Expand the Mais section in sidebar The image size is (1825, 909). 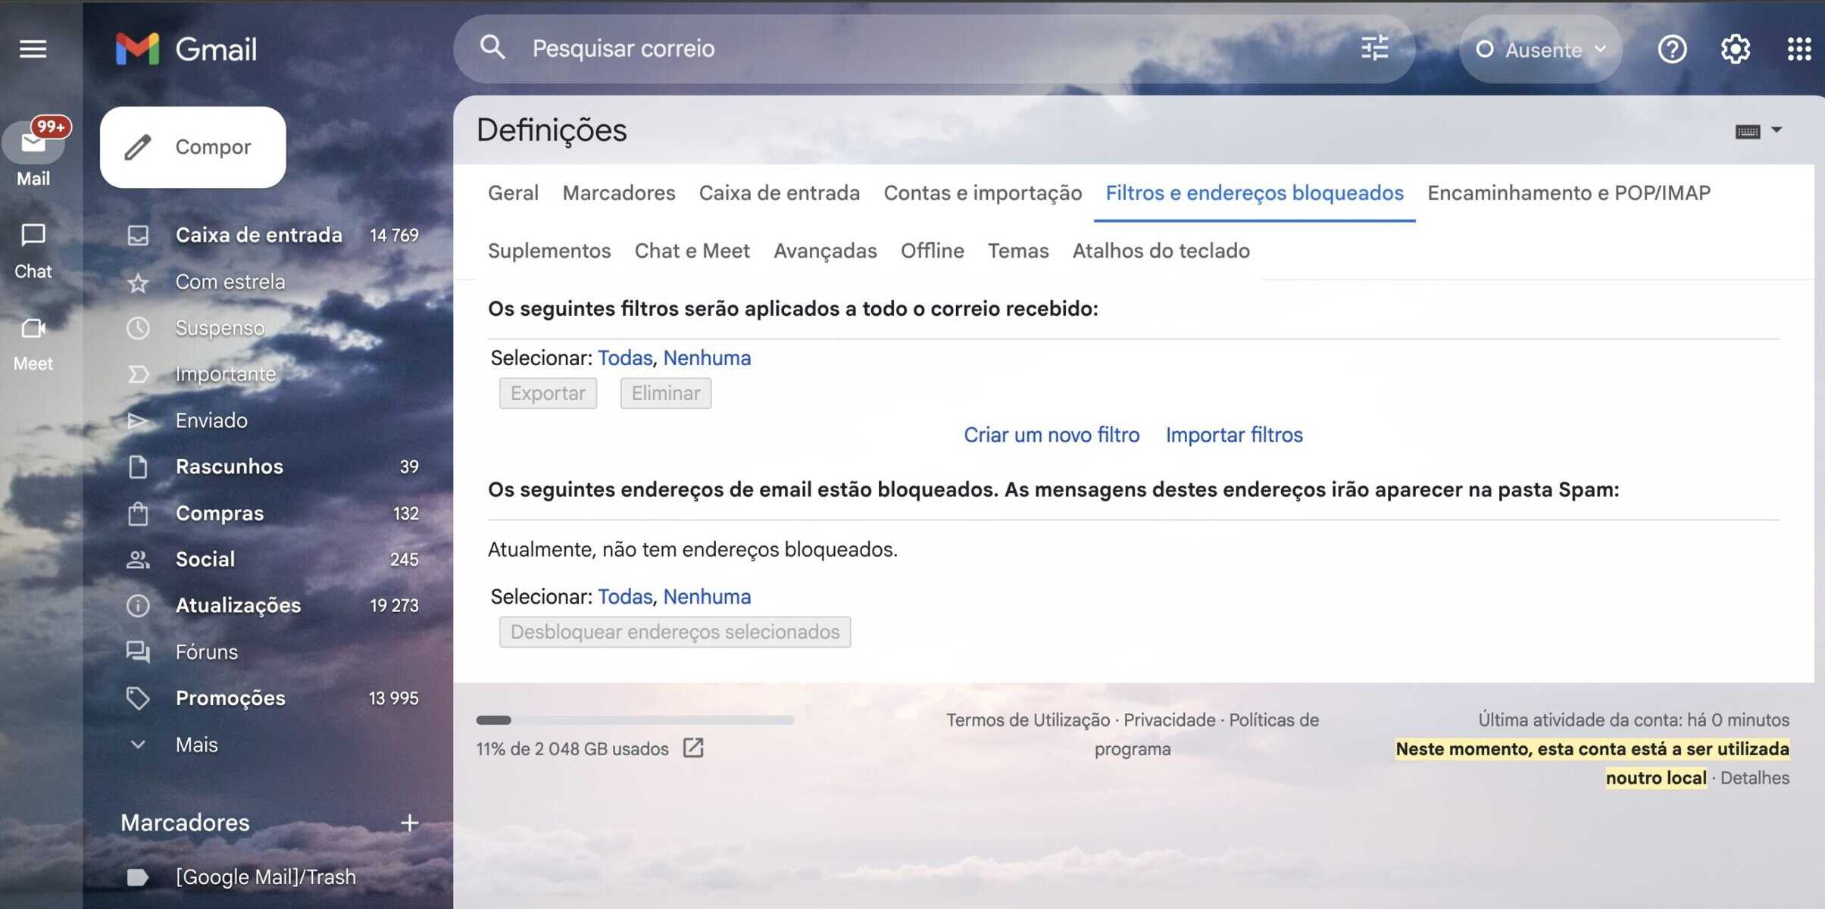[196, 745]
